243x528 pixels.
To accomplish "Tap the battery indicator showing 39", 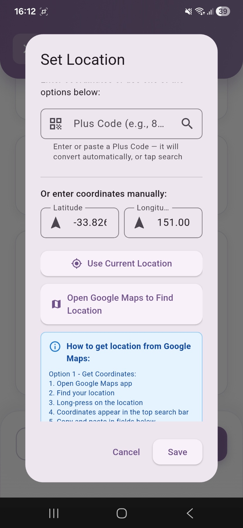I will point(223,11).
